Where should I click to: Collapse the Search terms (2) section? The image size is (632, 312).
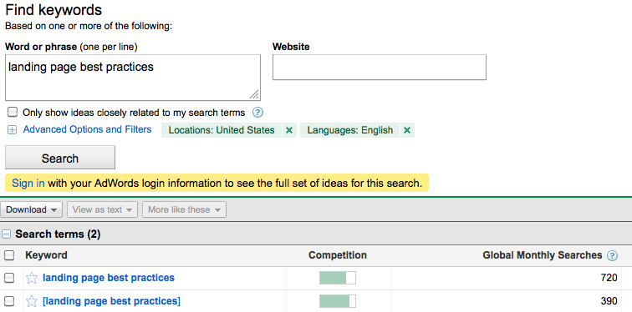click(x=6, y=234)
